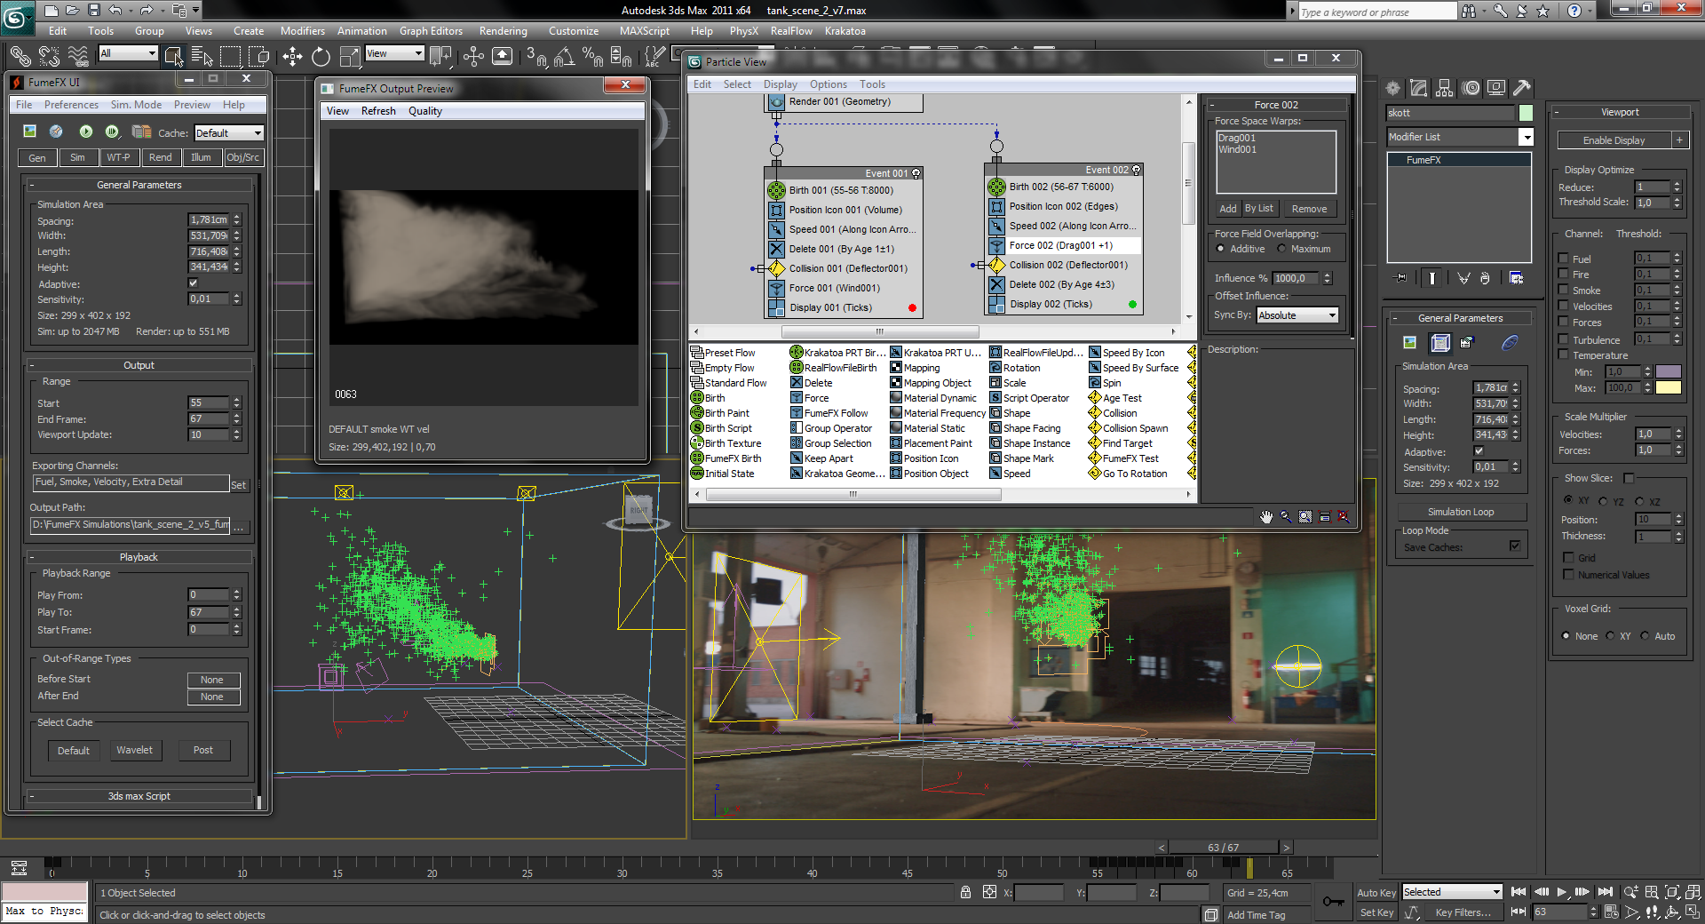Image resolution: width=1705 pixels, height=924 pixels.
Task: Open Display menu in Particle View
Action: pos(780,84)
